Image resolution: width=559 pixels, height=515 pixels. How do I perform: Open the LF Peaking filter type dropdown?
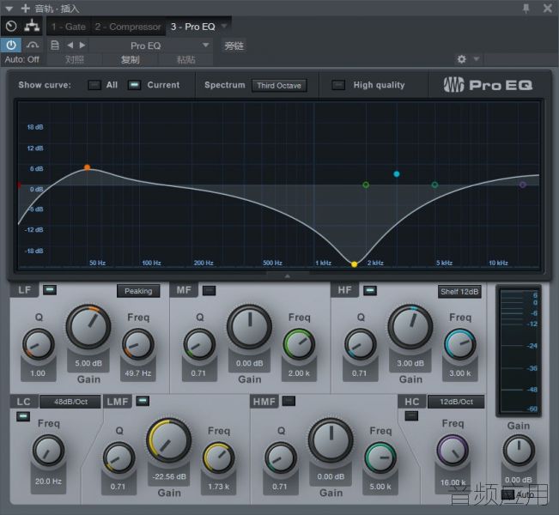tap(138, 291)
